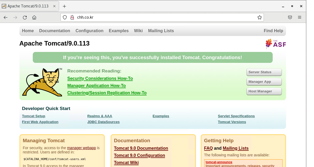Open a new tab with plus button
This screenshot has width=314, height=167.
(64, 6)
